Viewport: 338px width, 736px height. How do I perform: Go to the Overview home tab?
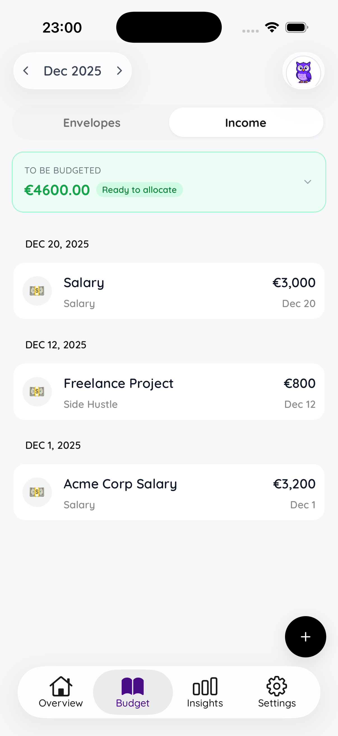pos(61,692)
